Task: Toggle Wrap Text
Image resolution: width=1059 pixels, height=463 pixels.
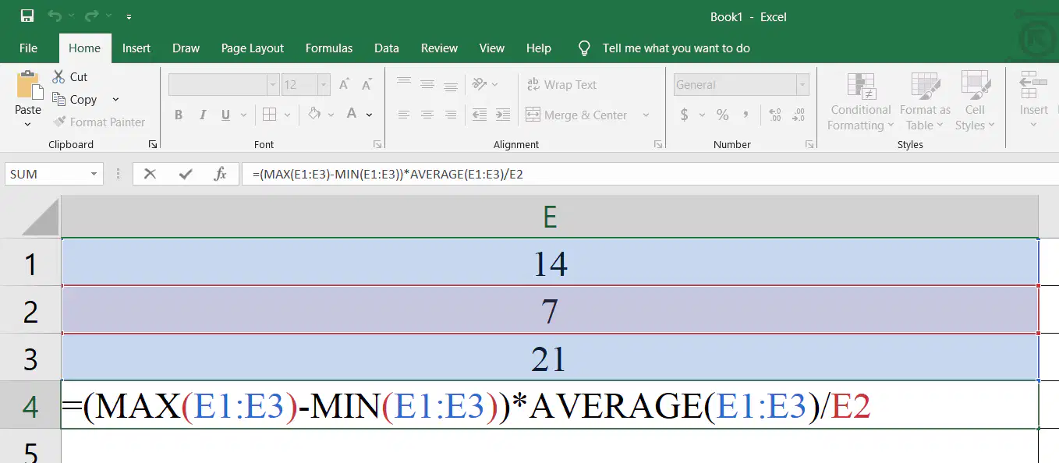Action: [561, 85]
